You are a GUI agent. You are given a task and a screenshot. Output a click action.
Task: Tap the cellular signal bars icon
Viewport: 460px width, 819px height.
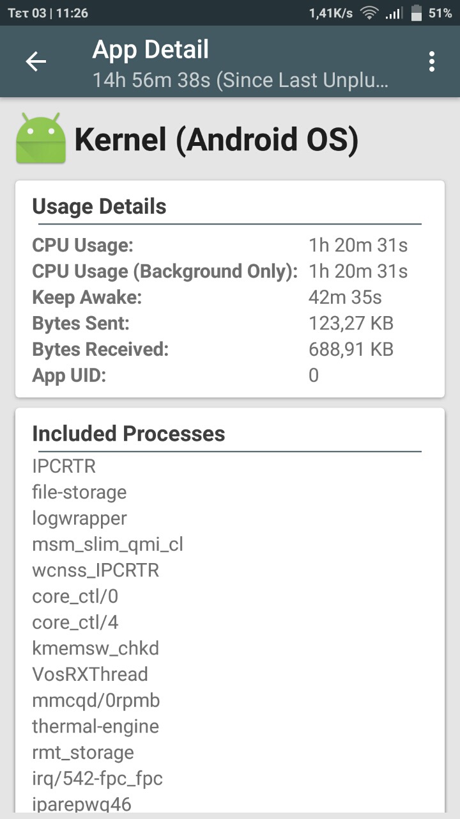[395, 13]
